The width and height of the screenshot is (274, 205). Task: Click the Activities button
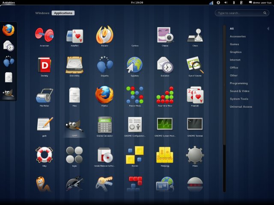(x=9, y=3)
